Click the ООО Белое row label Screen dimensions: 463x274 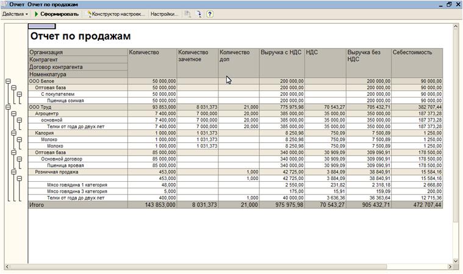41,81
